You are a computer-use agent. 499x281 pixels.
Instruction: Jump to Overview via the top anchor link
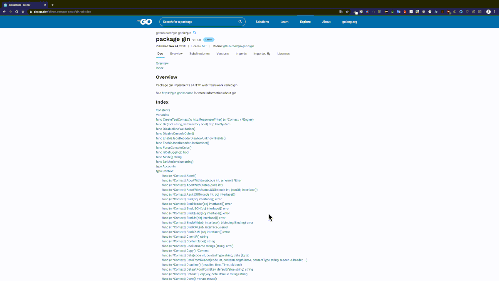click(162, 63)
